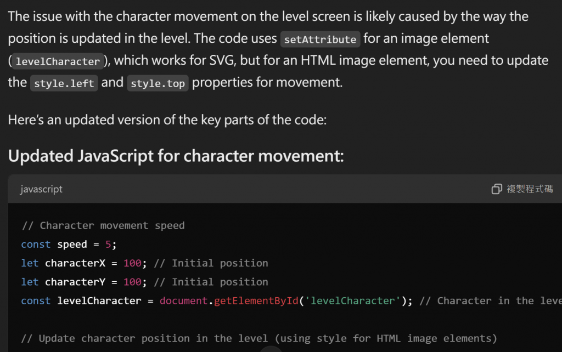Click the line const speed = 5
Screen dimensions: 562x352
tap(69, 245)
